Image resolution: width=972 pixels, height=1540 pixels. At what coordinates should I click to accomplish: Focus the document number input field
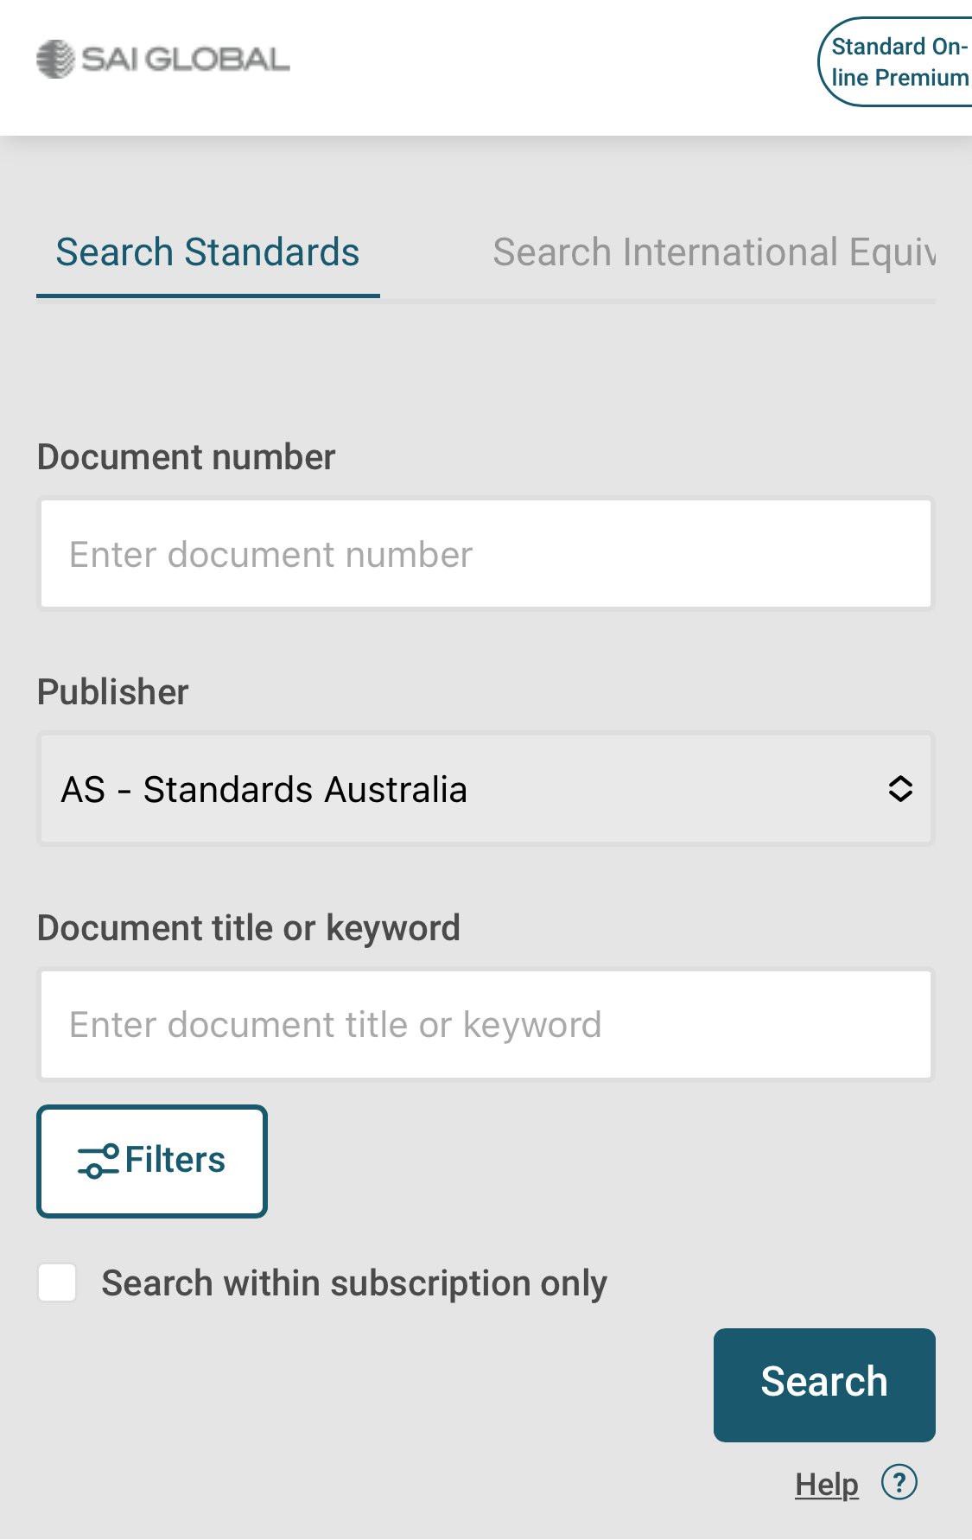coord(486,554)
